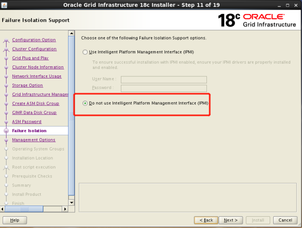This screenshot has width=302, height=228.
Task: Open the Configuration Option step link
Action: pyautogui.click(x=34, y=40)
